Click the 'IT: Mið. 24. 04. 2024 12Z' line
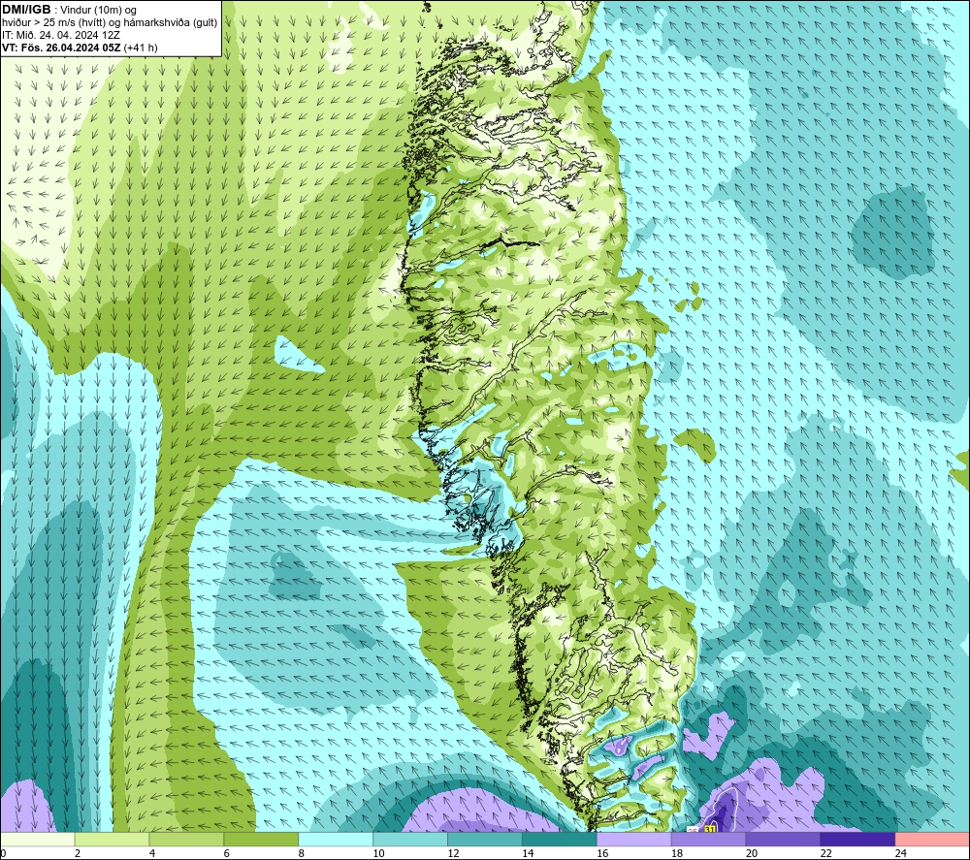The height and width of the screenshot is (860, 970). point(60,35)
